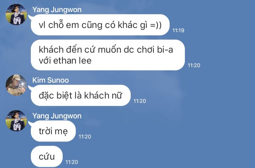
Task: Click the timestamp next to 'đặc biệt là khách nữ'
Action: [x=140, y=101]
